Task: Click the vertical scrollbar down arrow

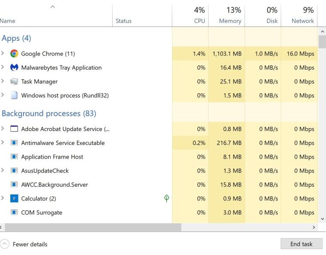Action: [x=322, y=218]
